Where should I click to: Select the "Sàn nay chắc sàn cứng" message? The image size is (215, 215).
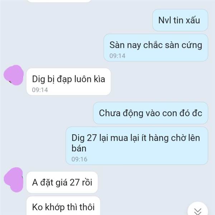click(156, 48)
